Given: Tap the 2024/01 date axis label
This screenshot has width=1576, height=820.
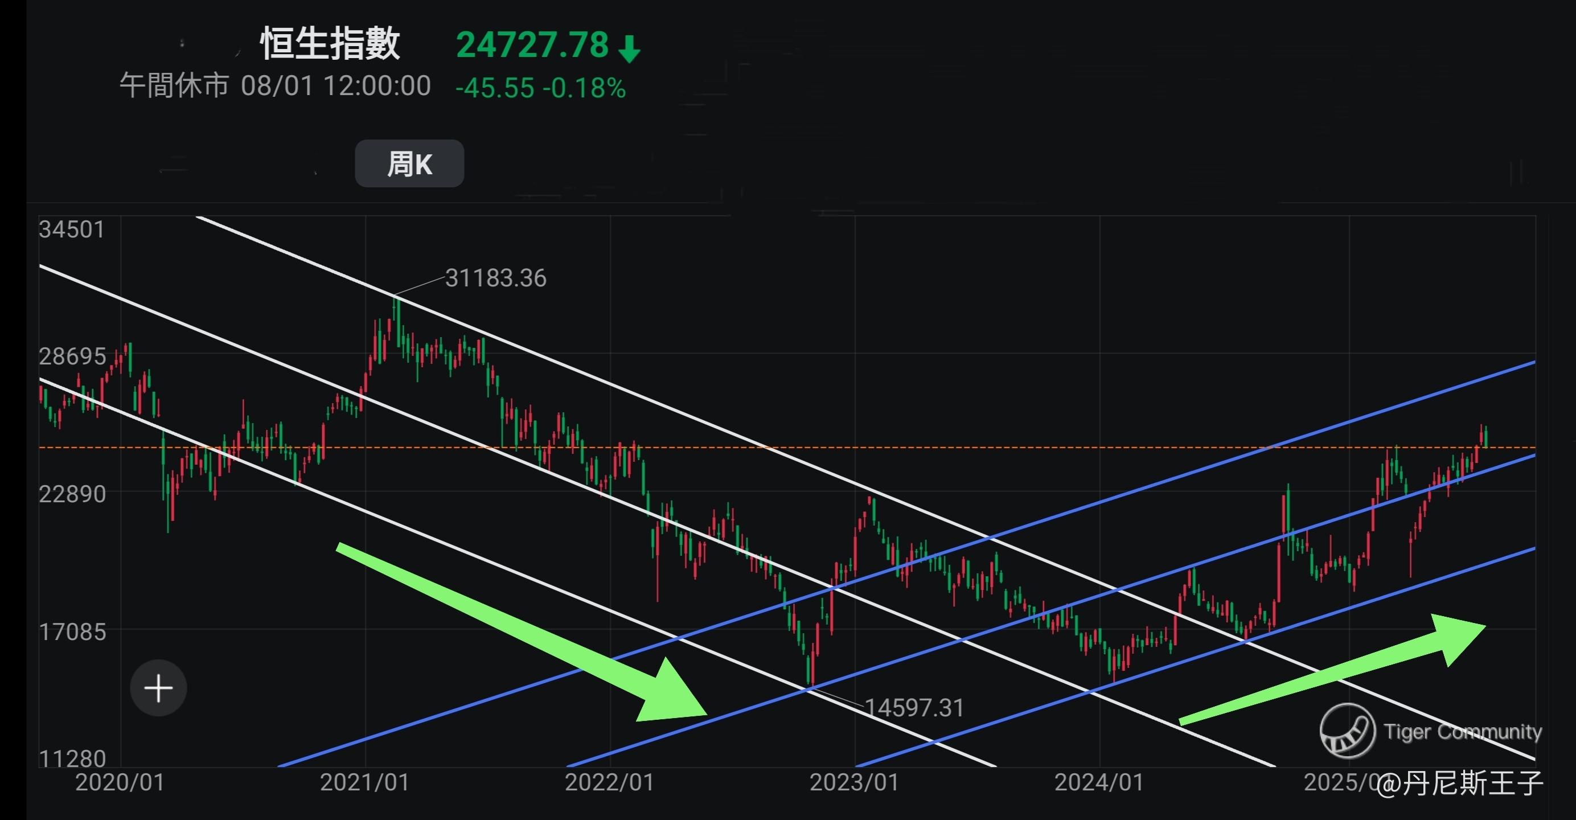Looking at the screenshot, I should pos(1099,782).
